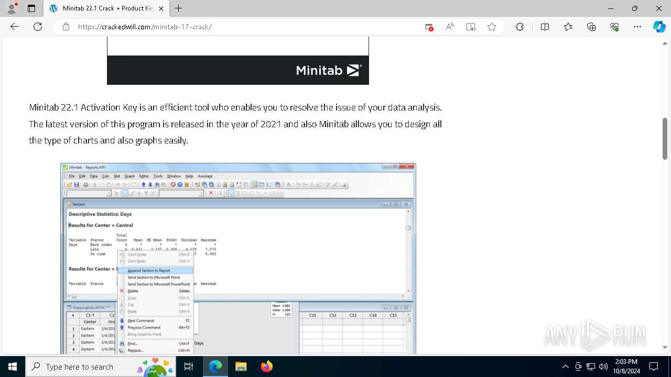The height and width of the screenshot is (377, 671).
Task: Open the profile avatar icon
Action: [12, 8]
